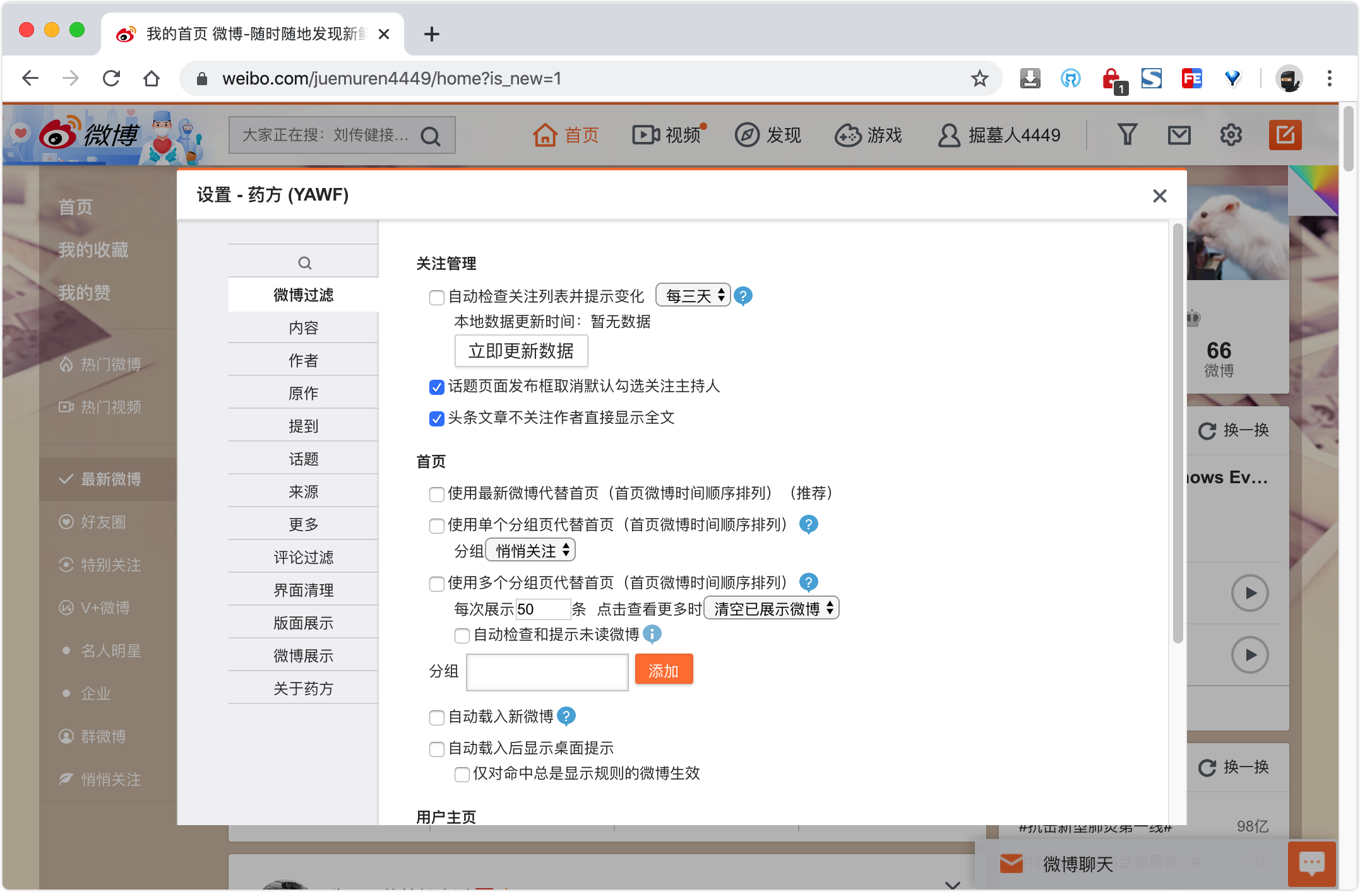Click the search icon in settings sidebar
1360x892 pixels.
click(304, 263)
